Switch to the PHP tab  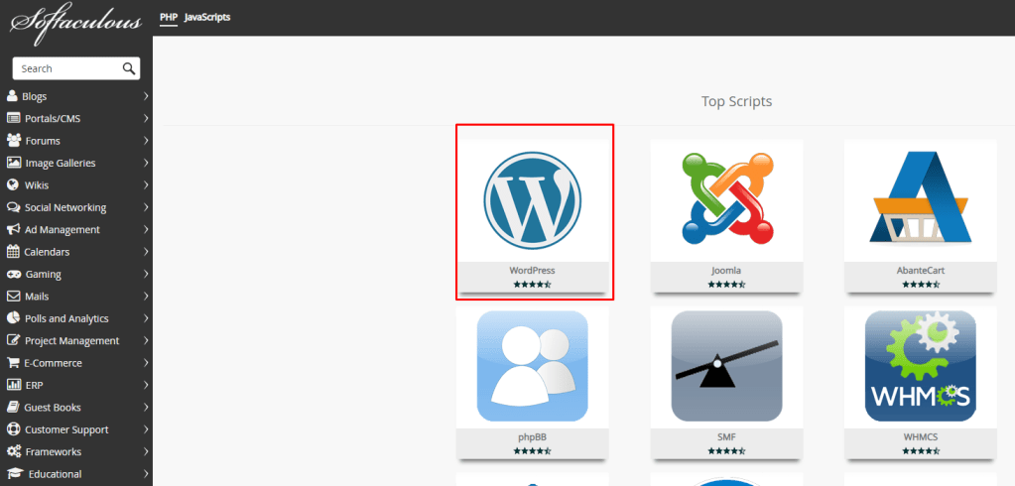pos(168,17)
